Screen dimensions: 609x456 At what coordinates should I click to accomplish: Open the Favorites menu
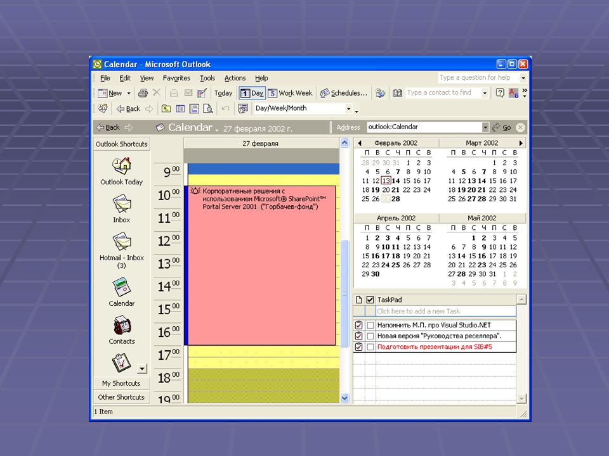pyautogui.click(x=177, y=78)
